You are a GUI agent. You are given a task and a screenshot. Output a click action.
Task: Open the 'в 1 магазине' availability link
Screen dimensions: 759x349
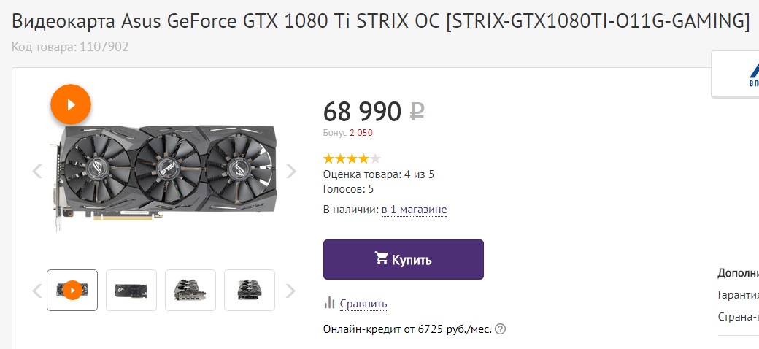414,210
